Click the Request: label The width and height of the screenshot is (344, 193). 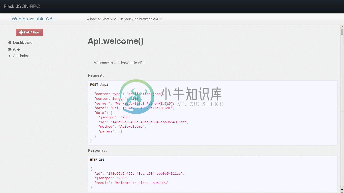point(96,75)
